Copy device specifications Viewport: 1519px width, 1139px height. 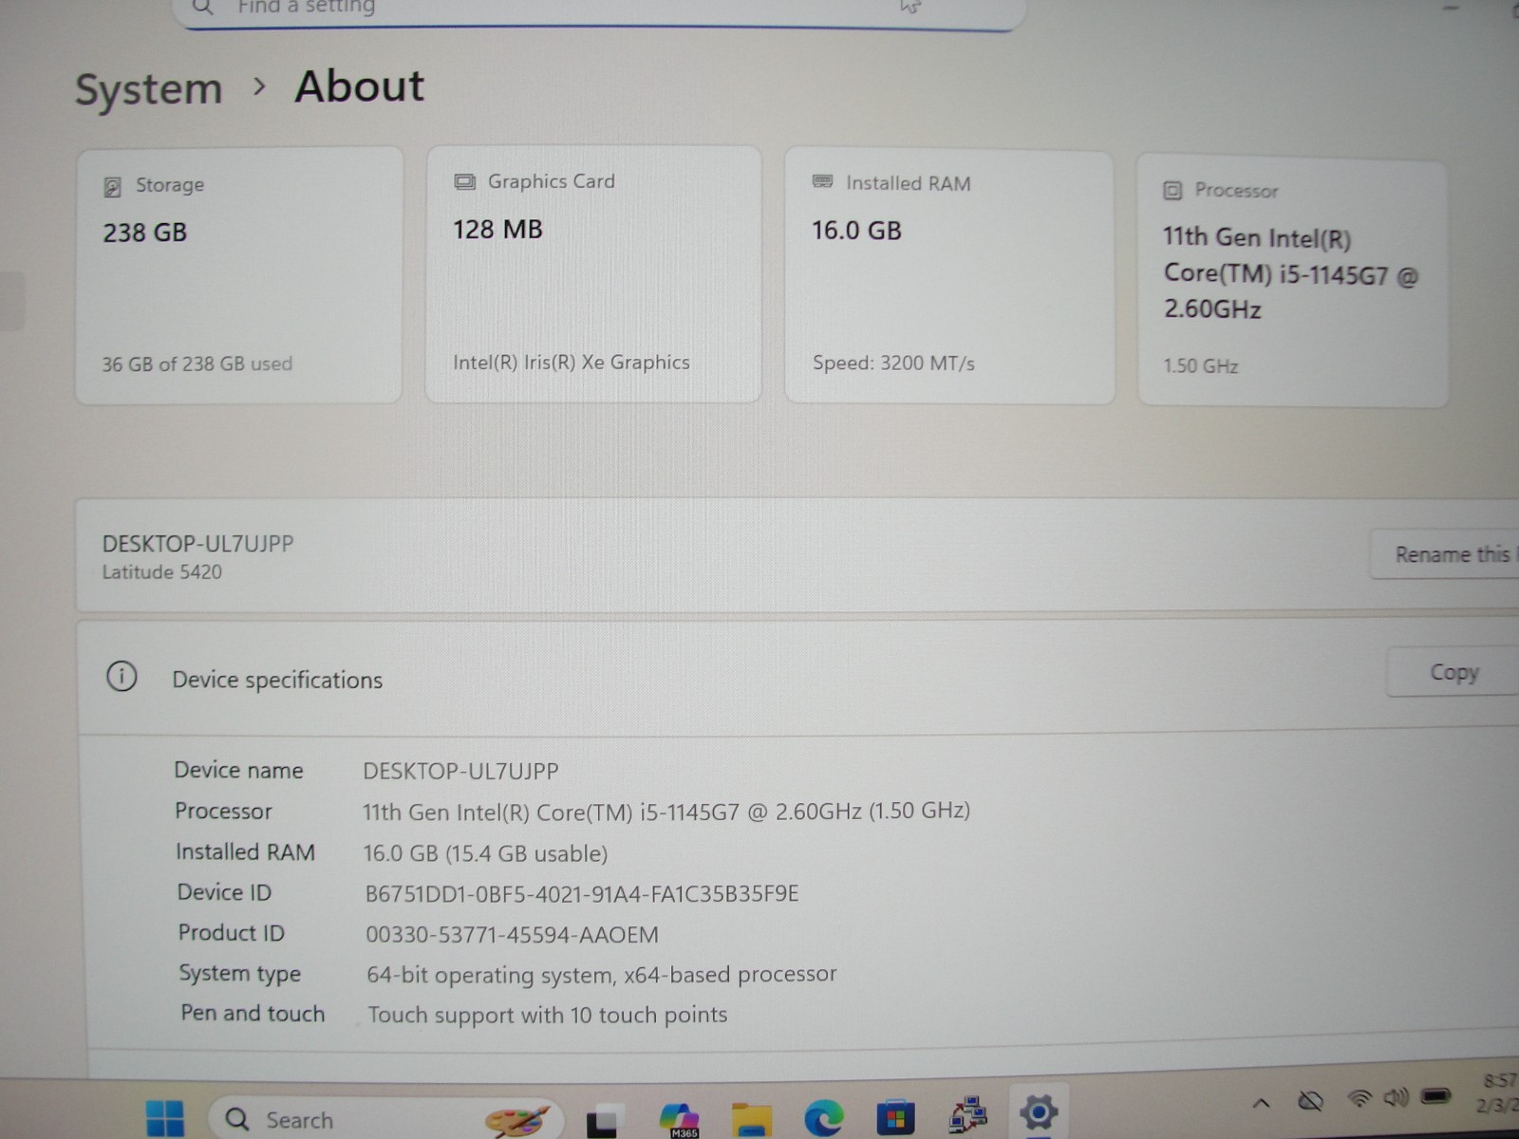[x=1453, y=672]
